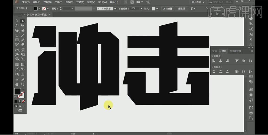The height and width of the screenshot is (135, 268).
Task: Set paint mode to Gradient
Action: point(20,102)
